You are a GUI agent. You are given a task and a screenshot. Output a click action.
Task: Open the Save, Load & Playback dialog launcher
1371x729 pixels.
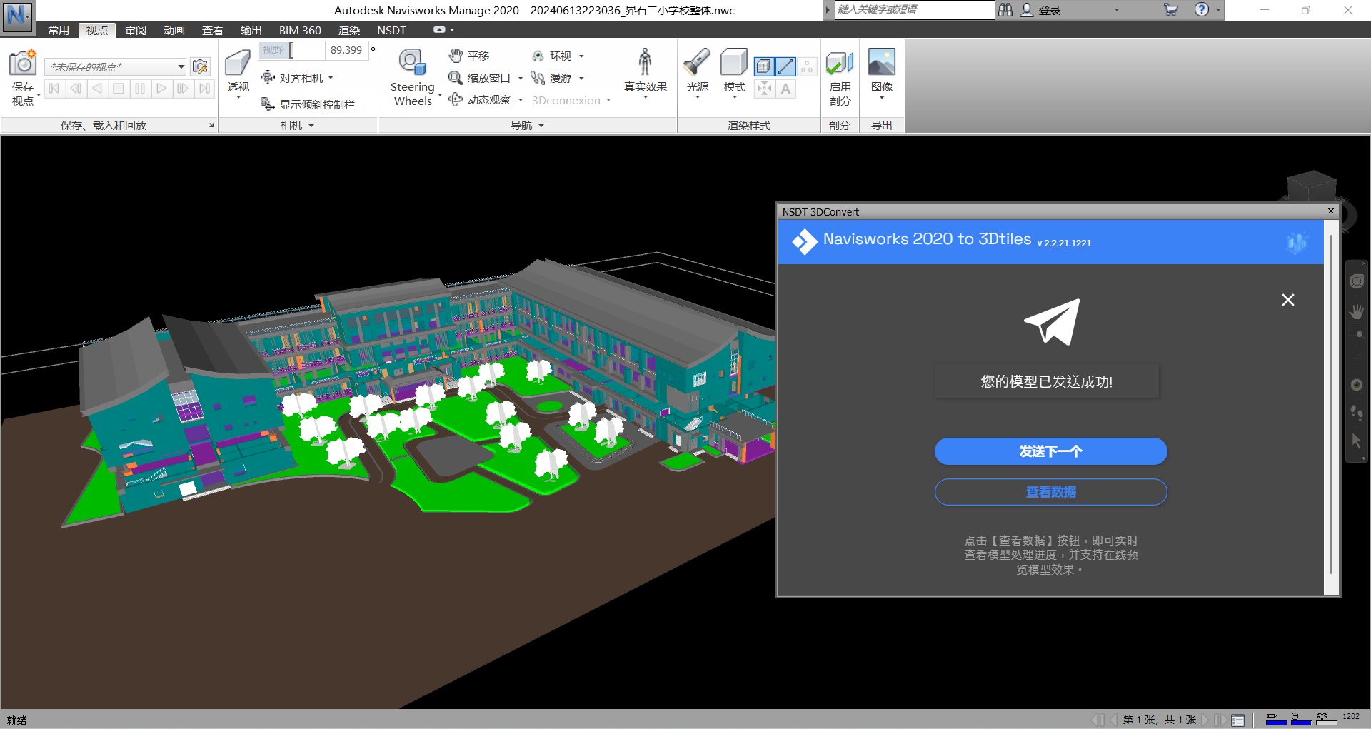click(x=211, y=125)
